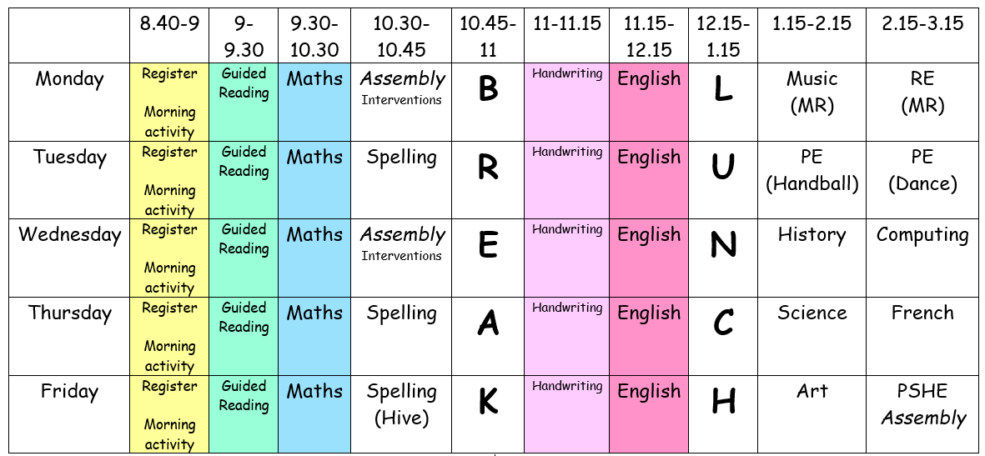Screen dimensions: 985x456
Task: Select Thursday's Science lesson cell
Action: [812, 336]
